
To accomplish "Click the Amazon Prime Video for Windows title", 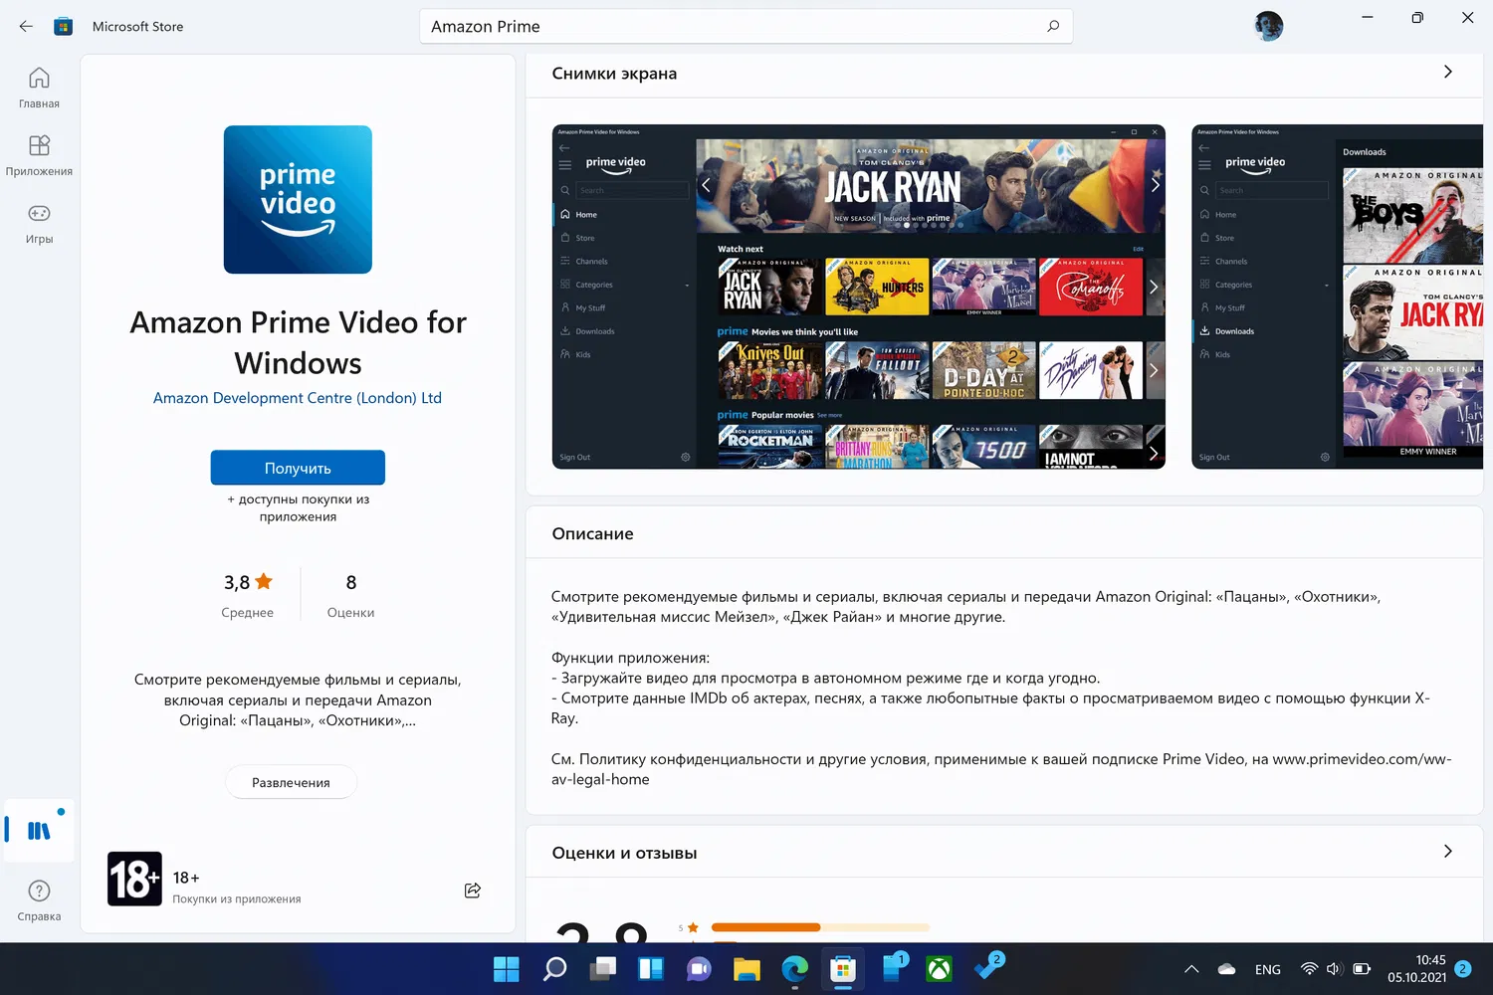I will pyautogui.click(x=298, y=342).
